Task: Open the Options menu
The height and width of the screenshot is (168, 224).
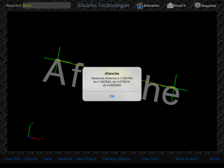Action: point(31,159)
